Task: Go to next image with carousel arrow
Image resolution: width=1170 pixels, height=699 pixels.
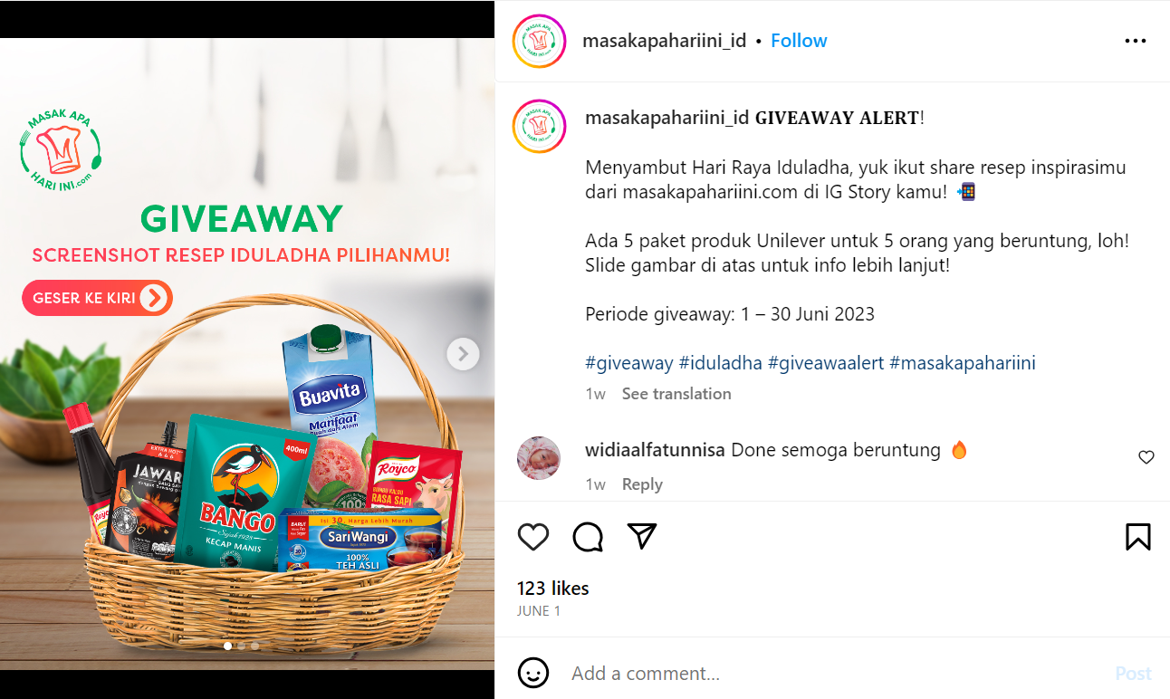Action: (x=463, y=354)
